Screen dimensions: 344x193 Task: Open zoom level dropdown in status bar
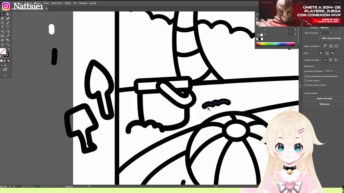click(10, 186)
